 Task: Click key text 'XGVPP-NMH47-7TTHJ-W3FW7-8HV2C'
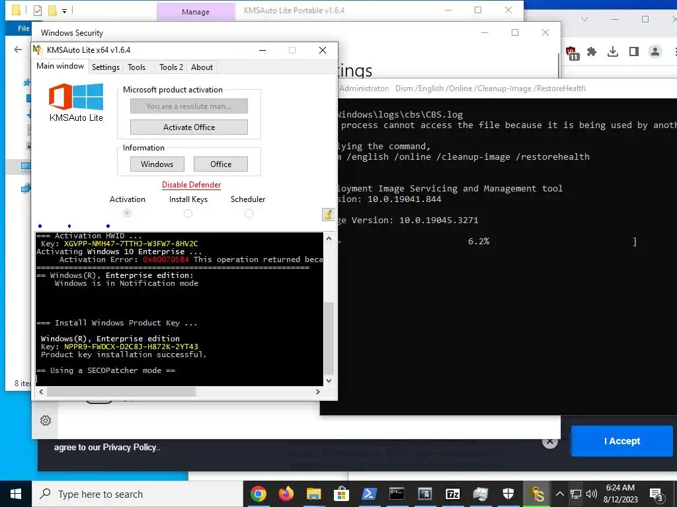(132, 244)
